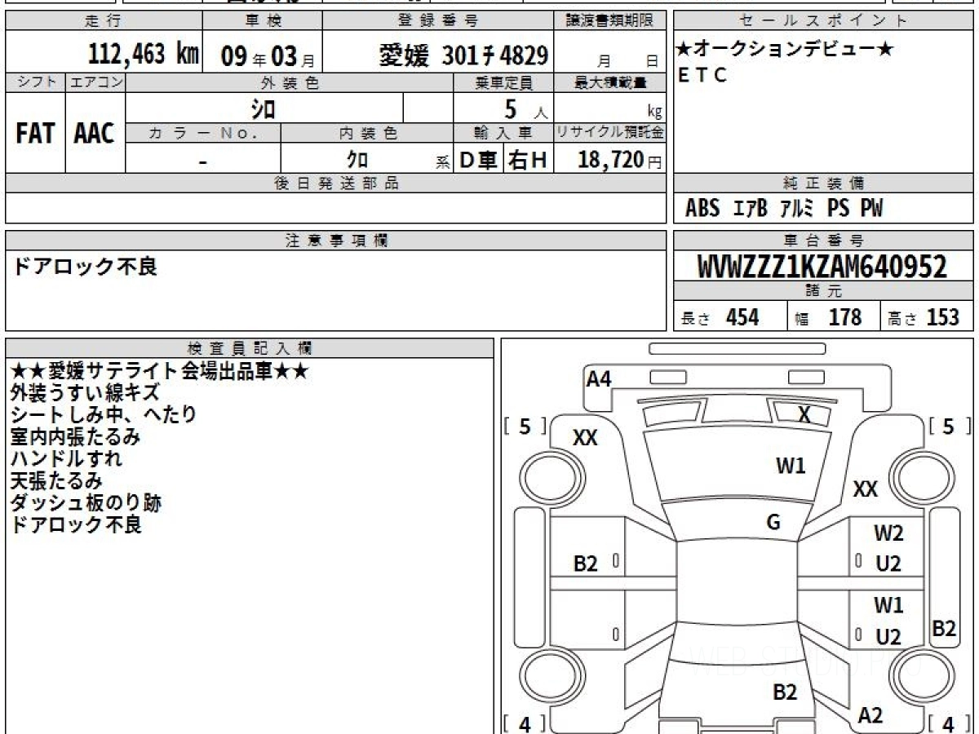Click tire rating [4] at rear right
This screenshot has width=979, height=734.
coord(948,723)
